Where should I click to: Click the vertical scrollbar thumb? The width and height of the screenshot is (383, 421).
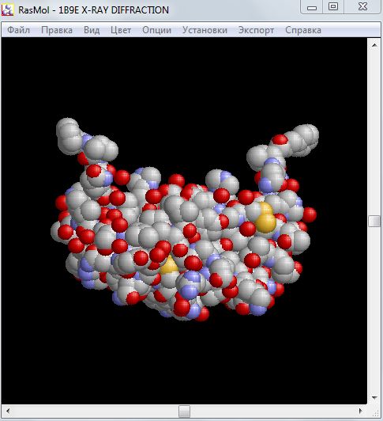[x=374, y=221]
